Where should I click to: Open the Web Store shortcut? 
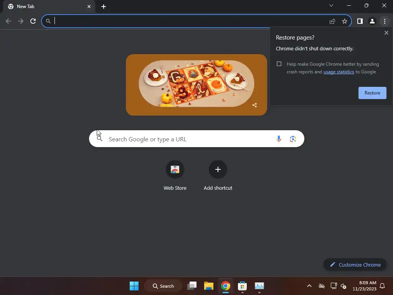[175, 176]
